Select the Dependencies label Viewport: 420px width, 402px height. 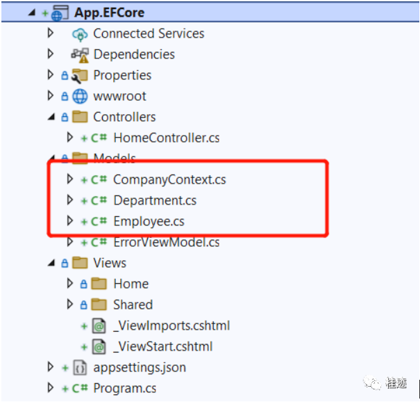[134, 55]
